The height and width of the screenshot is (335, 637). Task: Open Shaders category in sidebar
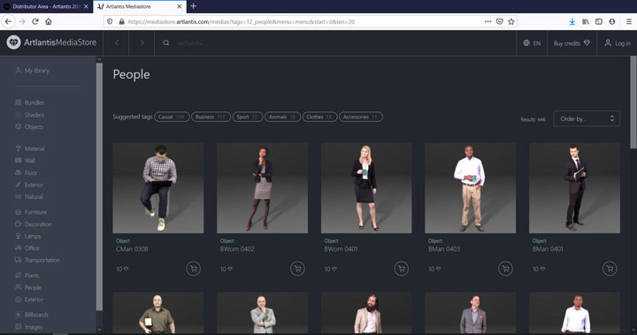(29, 115)
